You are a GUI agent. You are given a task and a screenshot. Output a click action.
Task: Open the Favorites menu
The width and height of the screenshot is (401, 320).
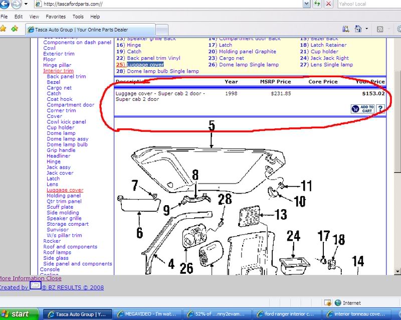click(56, 17)
